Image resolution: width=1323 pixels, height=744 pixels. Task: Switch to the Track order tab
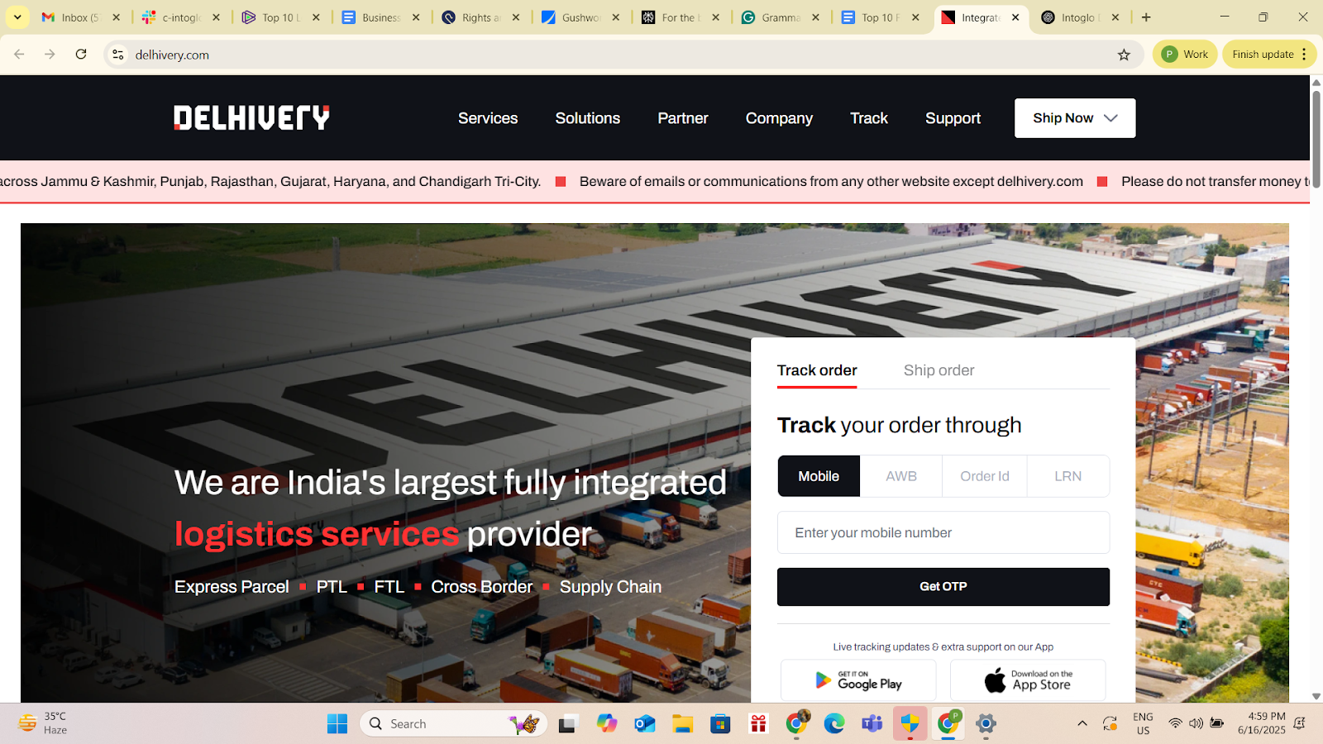[817, 370]
